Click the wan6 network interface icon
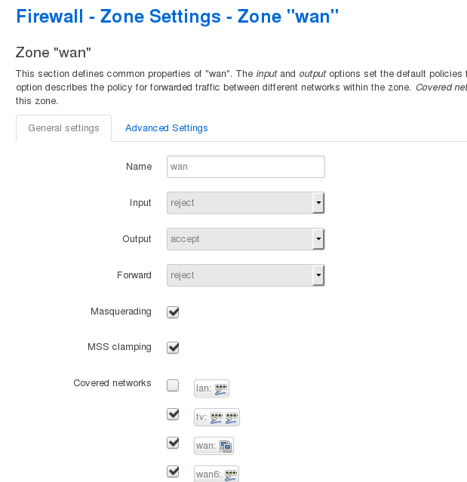The image size is (467, 482). click(x=231, y=474)
